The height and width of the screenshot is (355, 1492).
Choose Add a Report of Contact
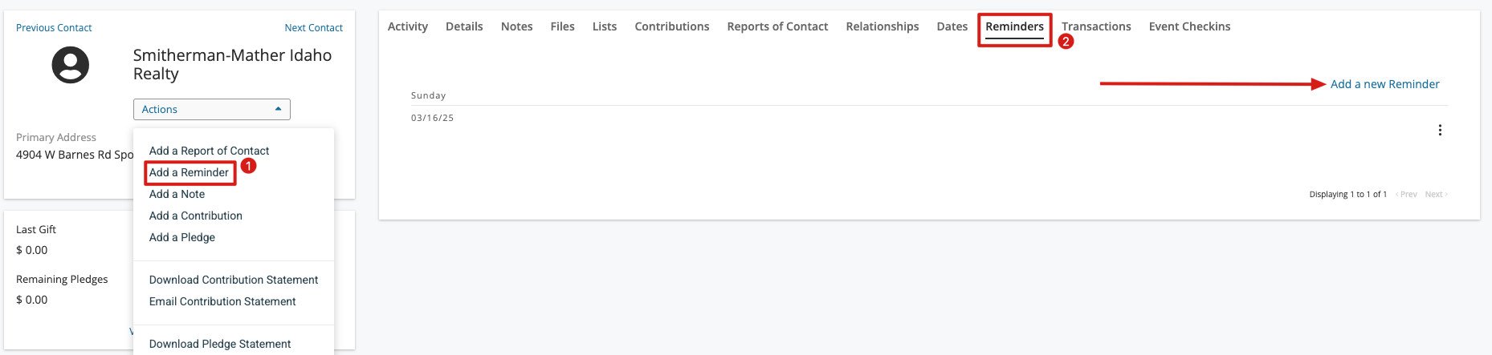(x=209, y=151)
